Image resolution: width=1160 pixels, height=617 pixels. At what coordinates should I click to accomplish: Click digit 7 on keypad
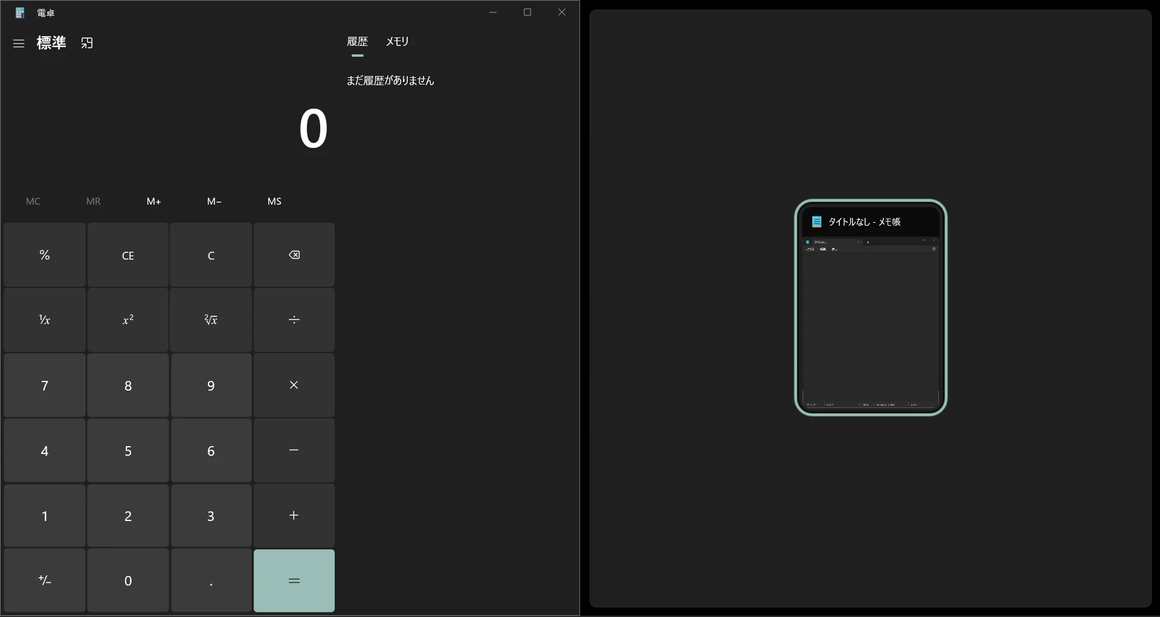[45, 385]
